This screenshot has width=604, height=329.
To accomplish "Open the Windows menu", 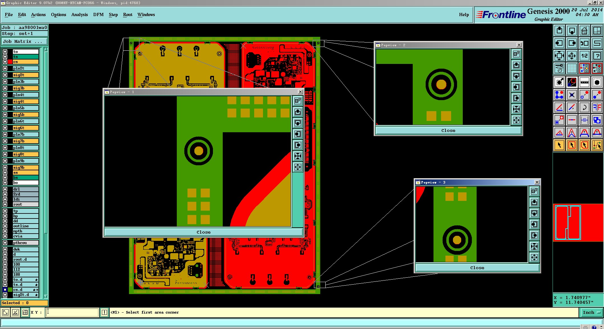I will tap(146, 14).
